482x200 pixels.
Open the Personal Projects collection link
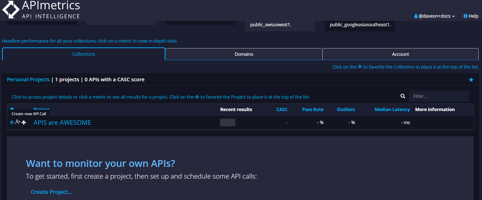tap(28, 79)
